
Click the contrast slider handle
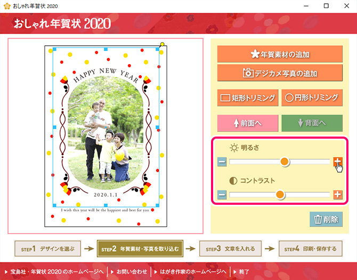pos(280,195)
